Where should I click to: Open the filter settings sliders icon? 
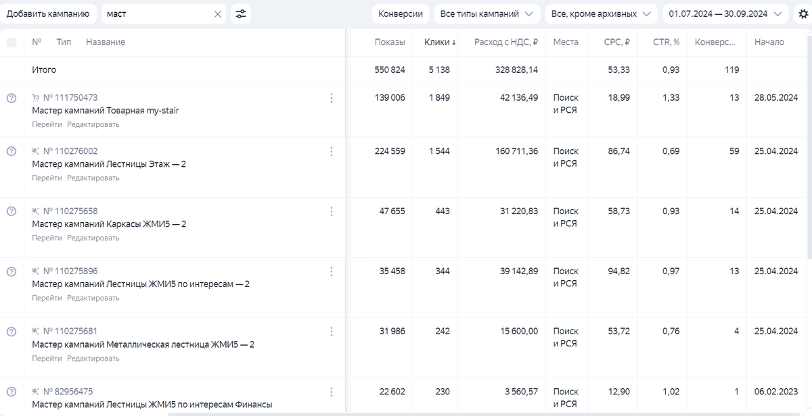point(240,14)
